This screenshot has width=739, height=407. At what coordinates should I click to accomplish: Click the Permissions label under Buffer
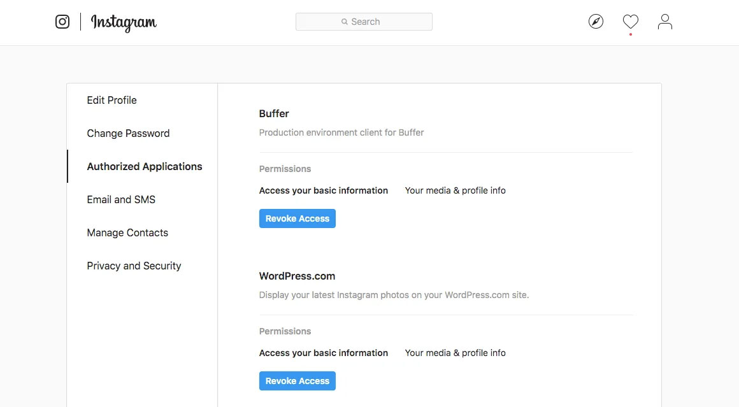pyautogui.click(x=285, y=169)
